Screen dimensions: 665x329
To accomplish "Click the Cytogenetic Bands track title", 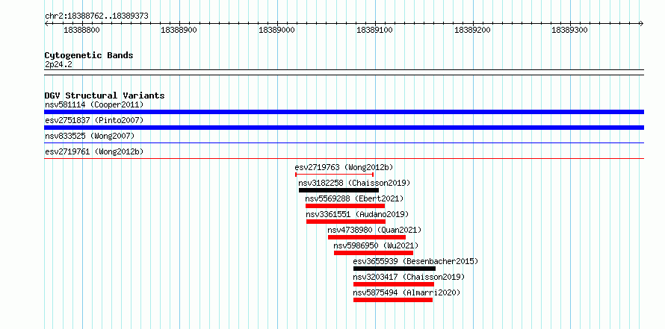I will pyautogui.click(x=89, y=55).
